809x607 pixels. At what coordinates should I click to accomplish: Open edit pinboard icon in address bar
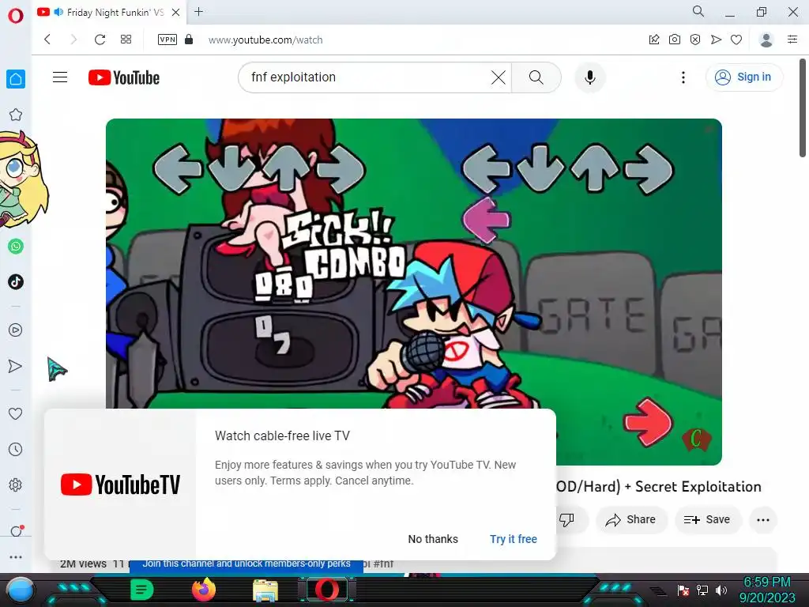(x=653, y=40)
